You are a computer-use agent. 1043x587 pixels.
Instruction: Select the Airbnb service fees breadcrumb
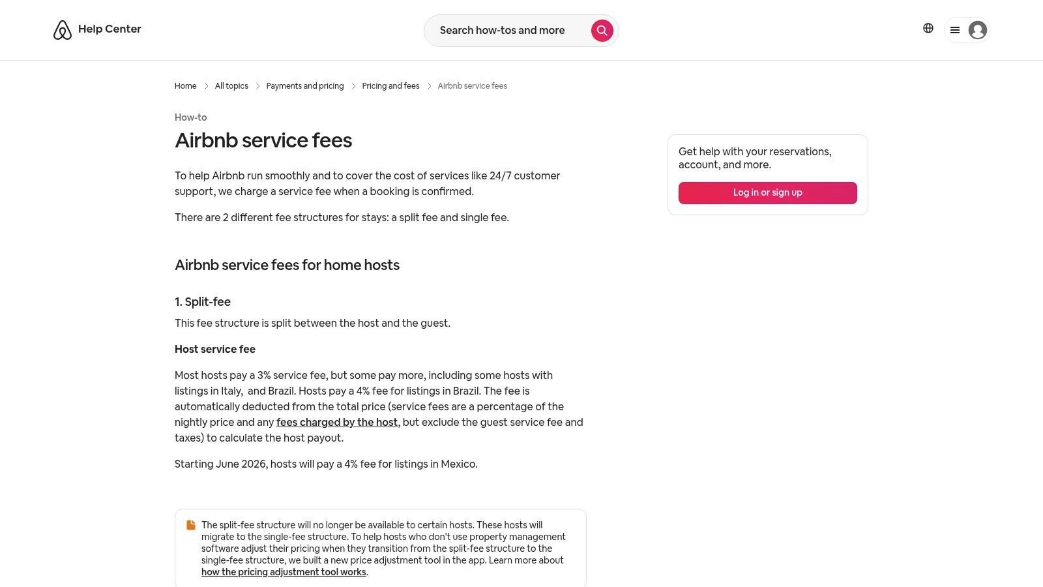tap(472, 85)
